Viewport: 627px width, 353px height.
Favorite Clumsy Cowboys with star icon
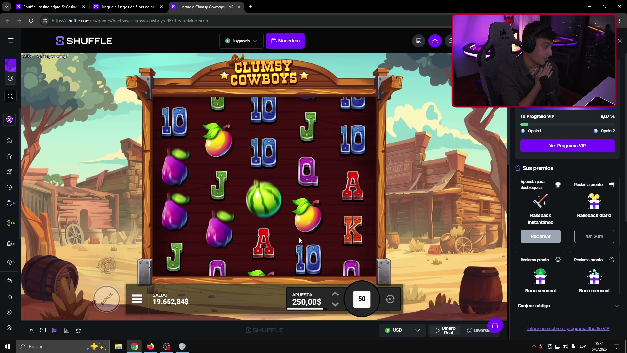click(x=78, y=330)
